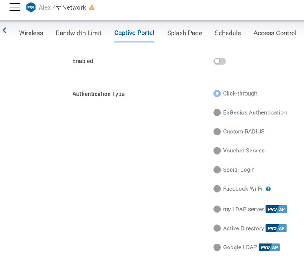The width and height of the screenshot is (304, 264).
Task: Click the Network breadcrumb label
Action: [x=74, y=7]
